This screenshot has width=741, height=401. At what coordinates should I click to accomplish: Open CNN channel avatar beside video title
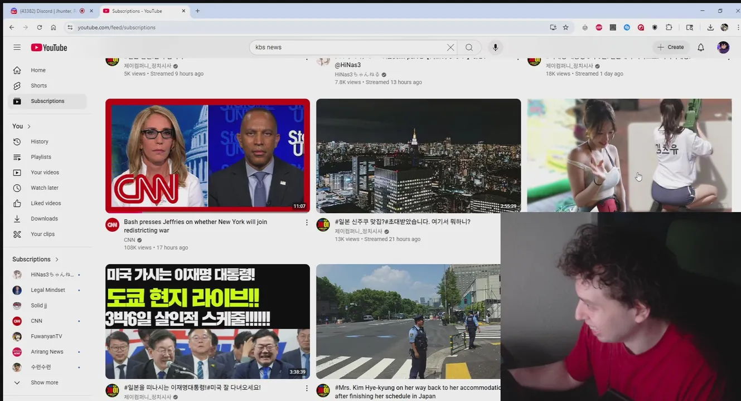[112, 224]
